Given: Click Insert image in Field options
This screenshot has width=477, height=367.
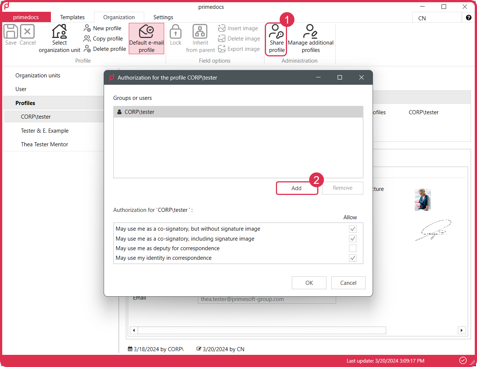Looking at the screenshot, I should click(x=238, y=28).
